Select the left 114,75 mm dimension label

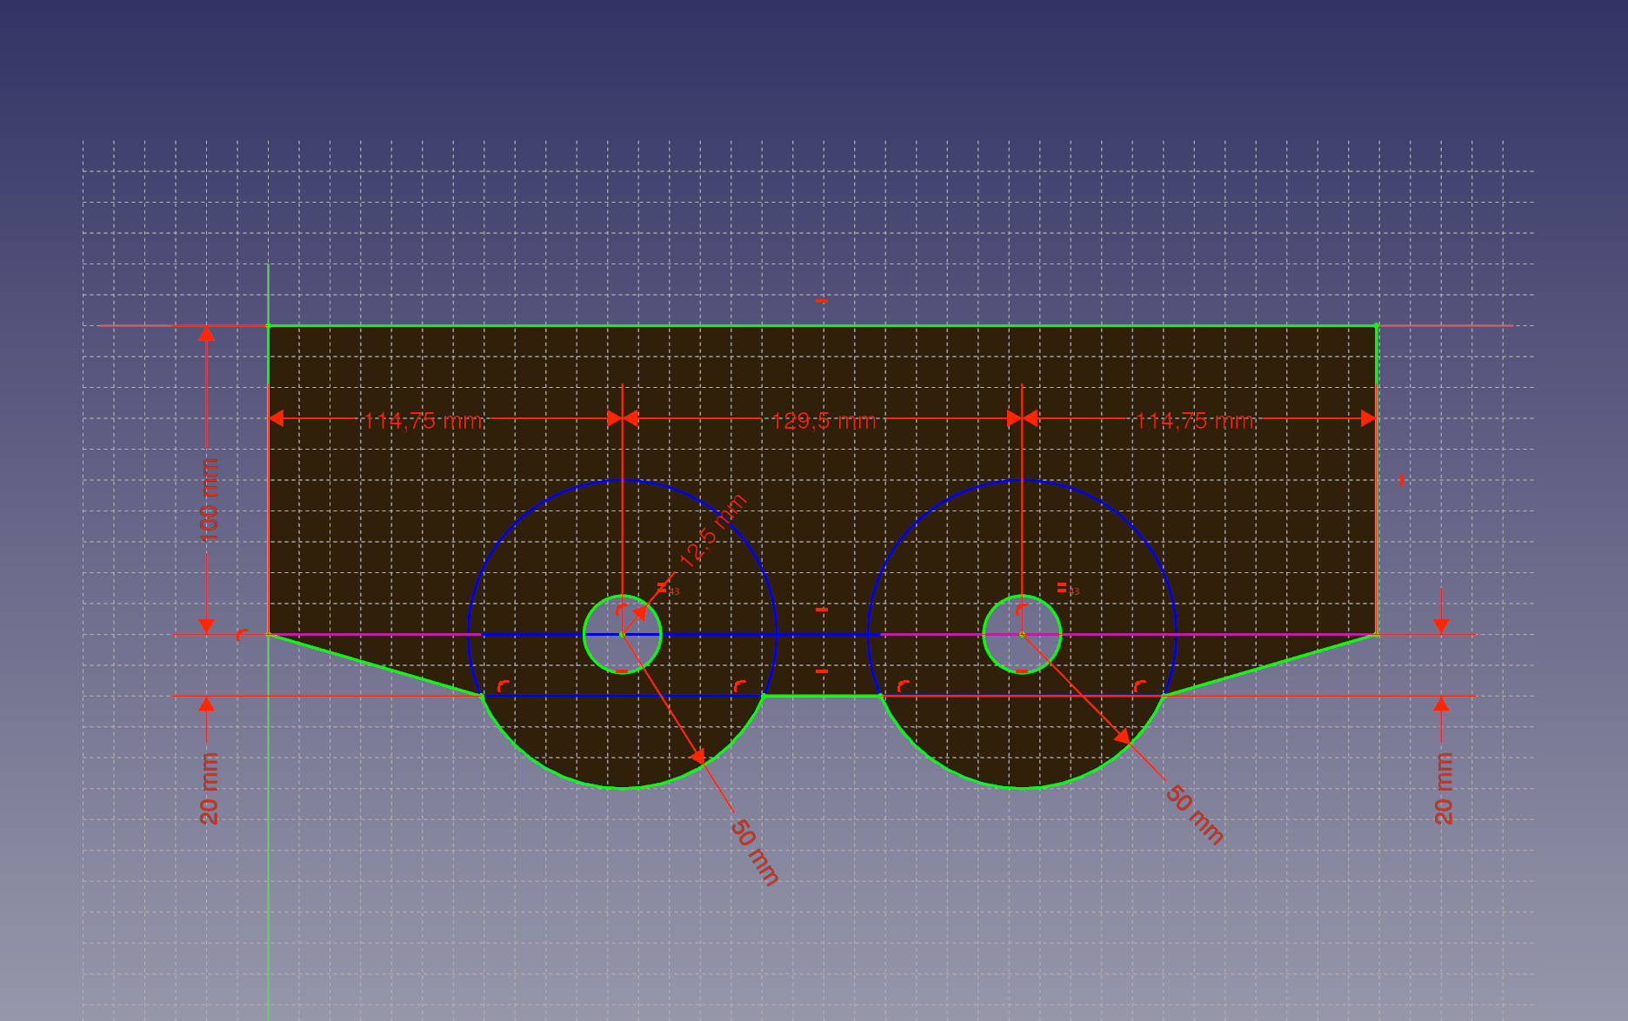[423, 421]
